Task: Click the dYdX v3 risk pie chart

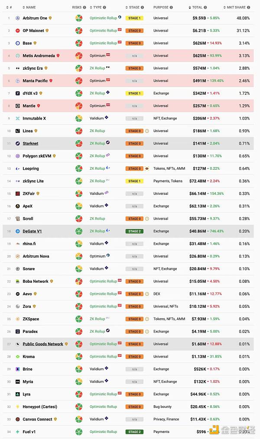Action: pyautogui.click(x=79, y=93)
